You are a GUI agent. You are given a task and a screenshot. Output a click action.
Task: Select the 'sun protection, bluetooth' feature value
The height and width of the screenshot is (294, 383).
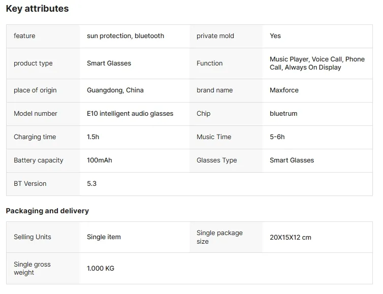coord(125,36)
